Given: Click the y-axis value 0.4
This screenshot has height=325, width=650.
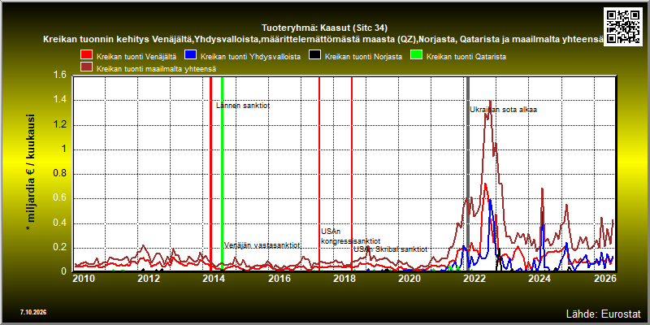Looking at the screenshot, I should pyautogui.click(x=59, y=223).
